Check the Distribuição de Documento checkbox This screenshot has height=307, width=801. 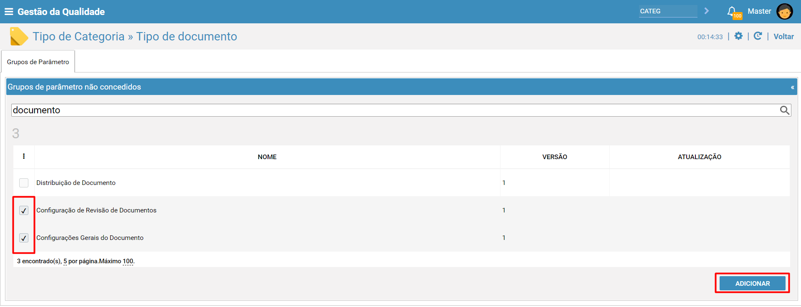point(24,183)
